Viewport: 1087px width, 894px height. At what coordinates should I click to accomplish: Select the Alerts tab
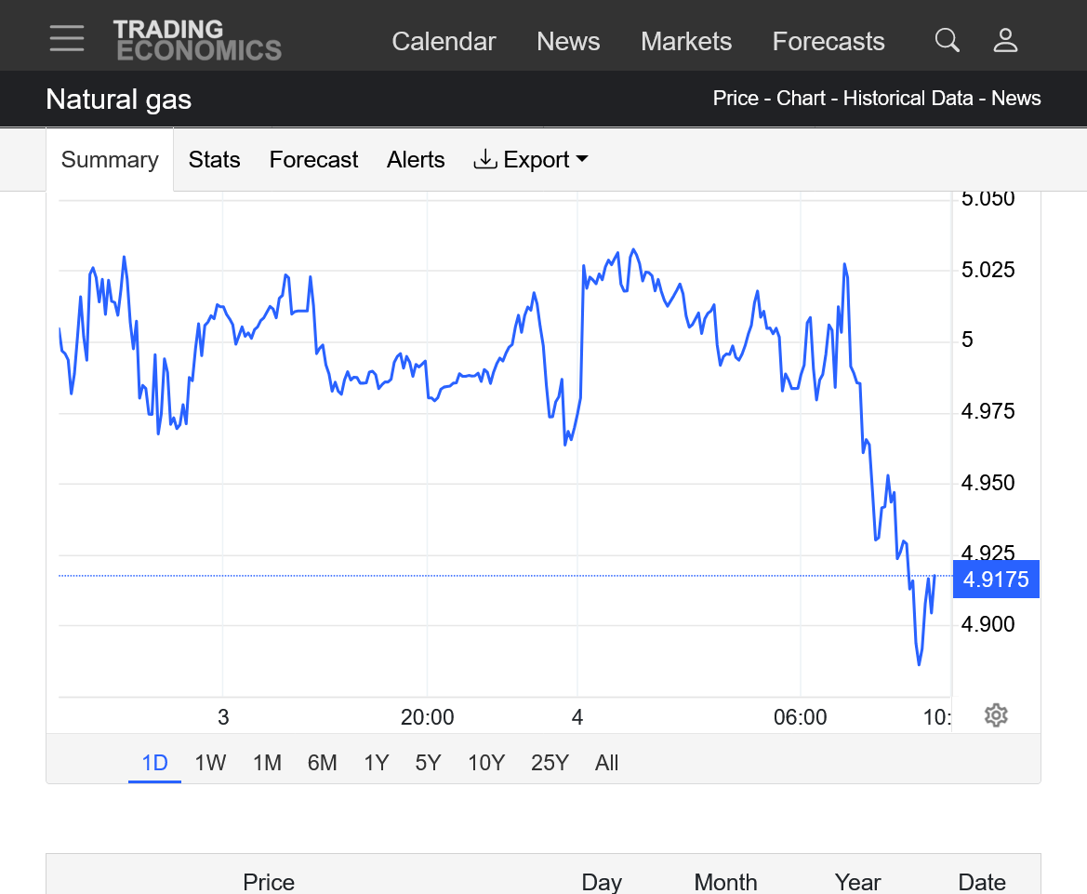click(416, 160)
